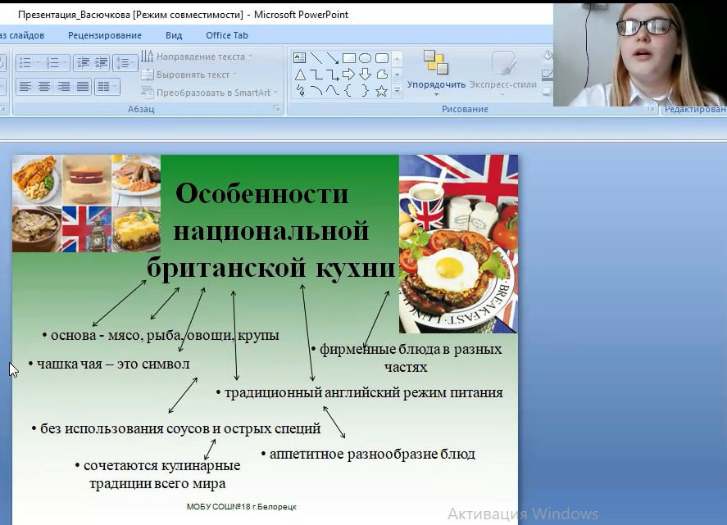
Task: Open the Office Tab ribbon tab
Action: [227, 35]
